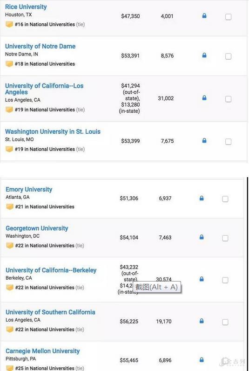Open the Rice University link
Viewport: 249px width, 371px height.
(x=26, y=7)
